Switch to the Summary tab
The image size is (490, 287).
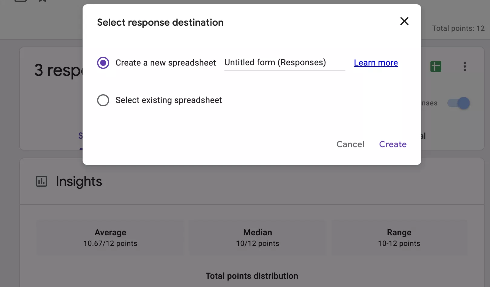[x=81, y=136]
